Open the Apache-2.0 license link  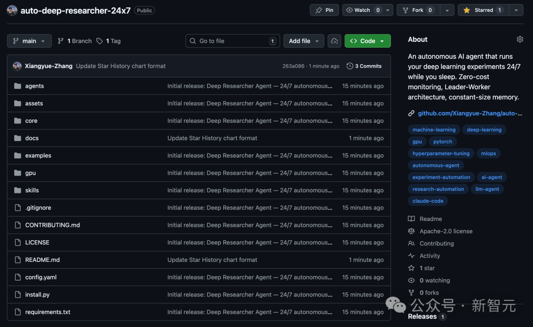(x=446, y=231)
